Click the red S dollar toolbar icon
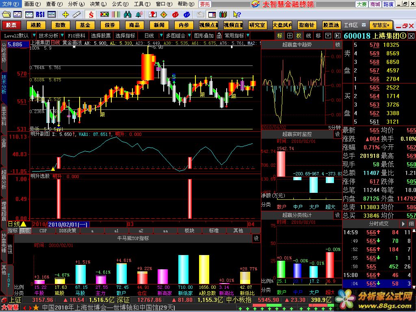 tap(91, 14)
